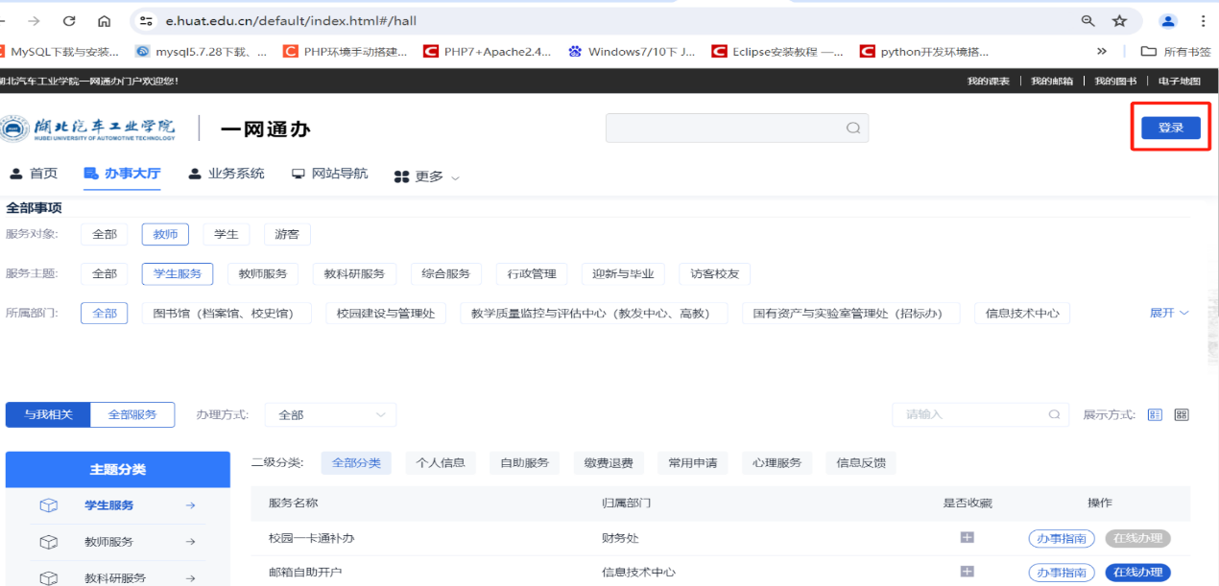Expand the 更多 navigation menu

[x=426, y=176]
